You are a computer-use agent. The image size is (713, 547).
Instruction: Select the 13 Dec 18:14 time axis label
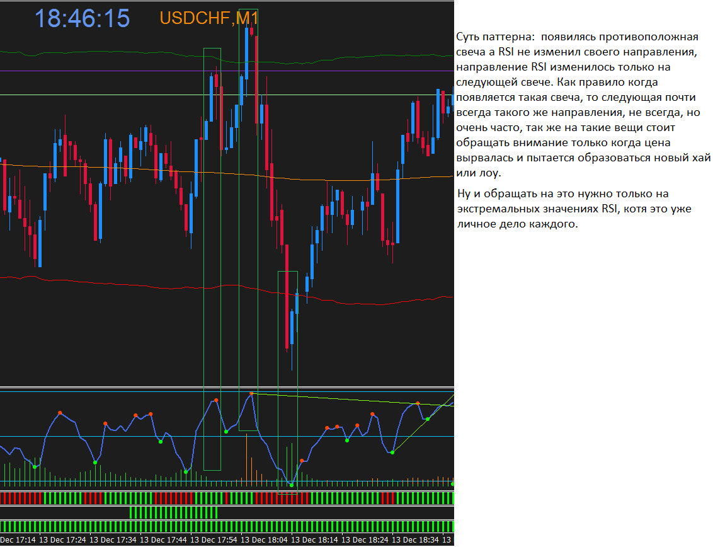(315, 539)
